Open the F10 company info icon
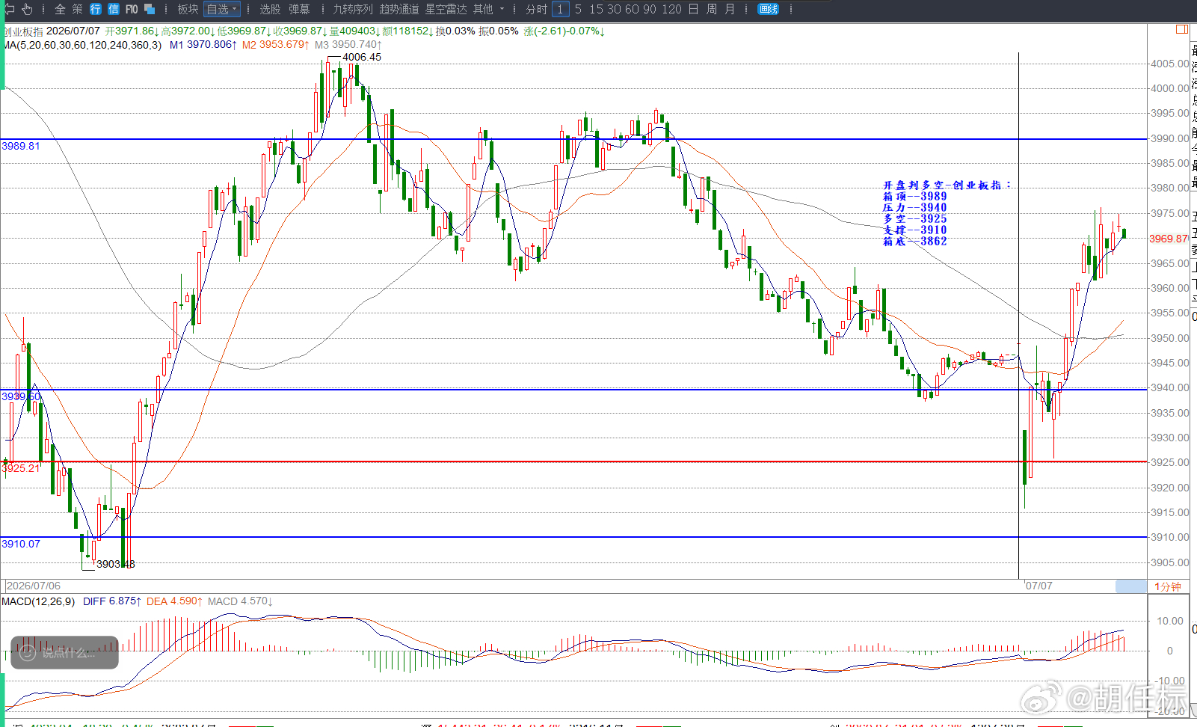 tap(132, 9)
